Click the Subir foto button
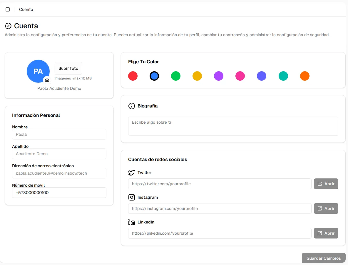Image resolution: width=348 pixels, height=265 pixels. (68, 69)
